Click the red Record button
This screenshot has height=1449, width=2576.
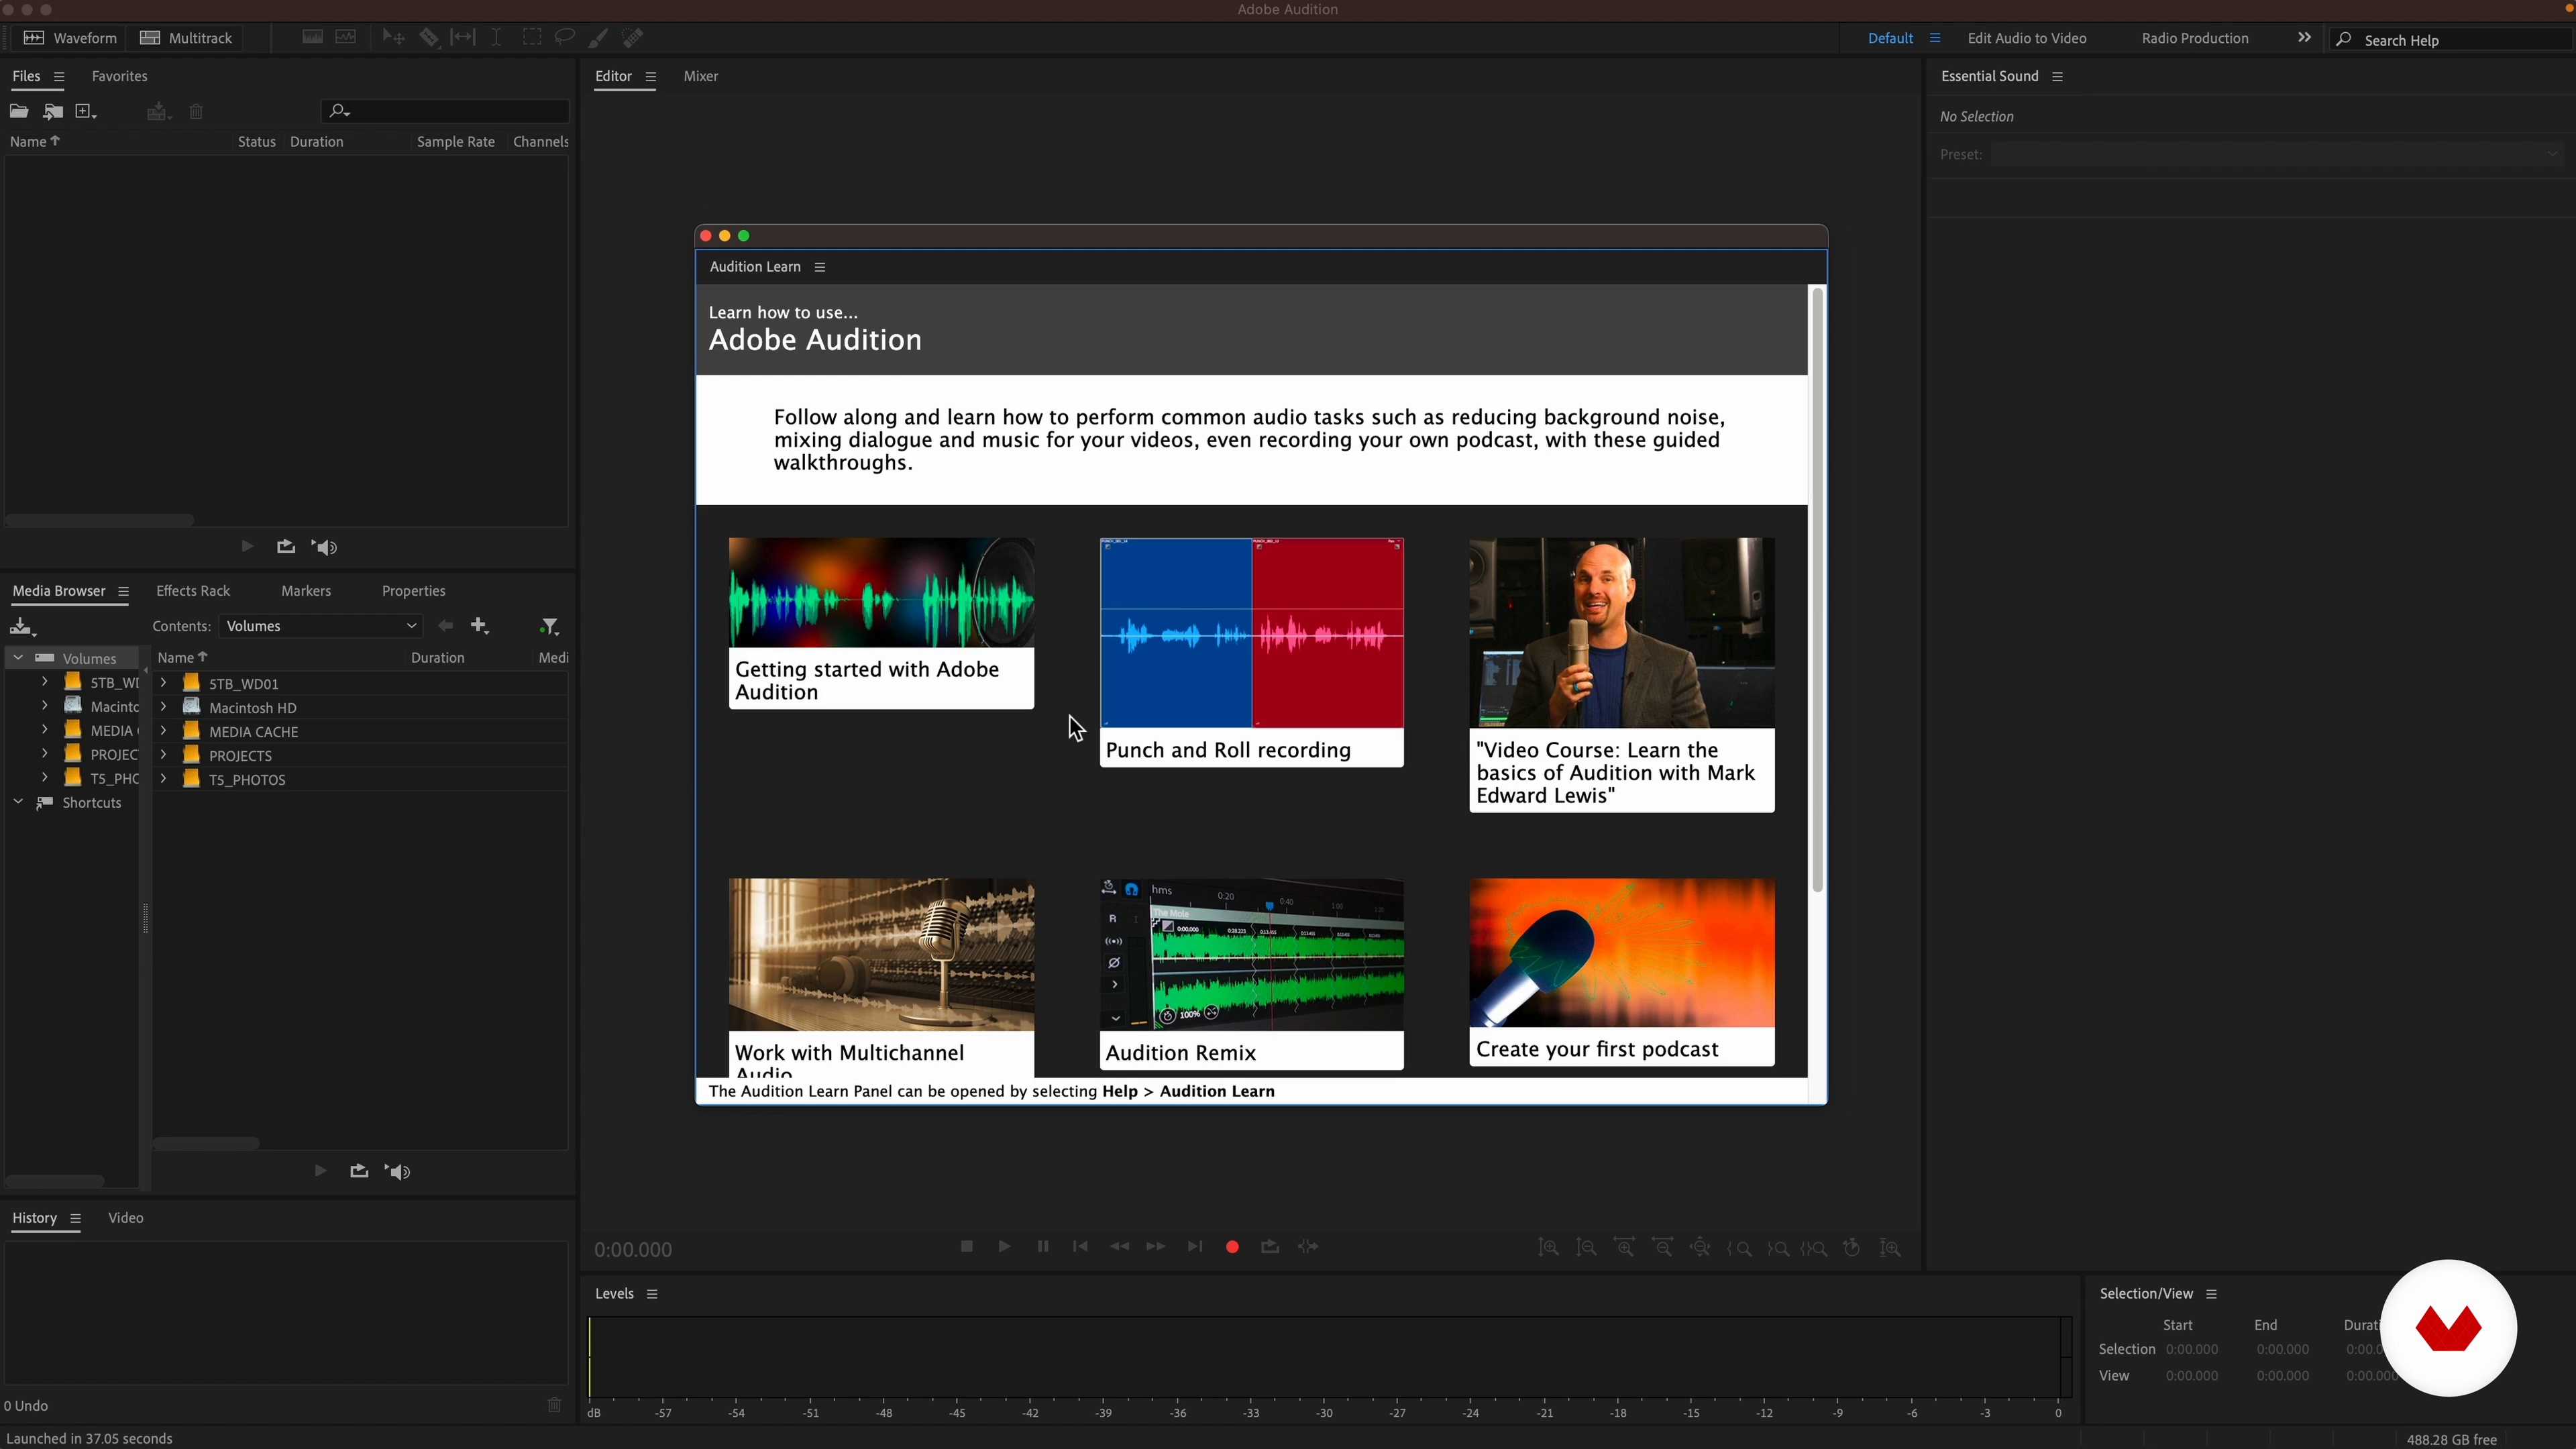[x=1232, y=1247]
